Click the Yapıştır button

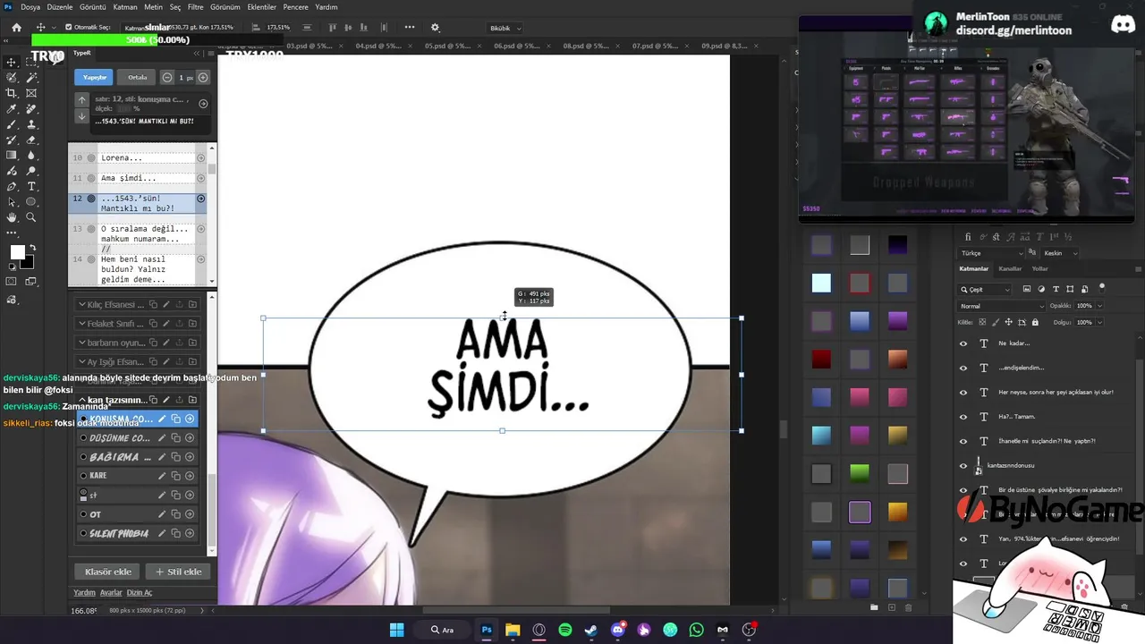95,77
